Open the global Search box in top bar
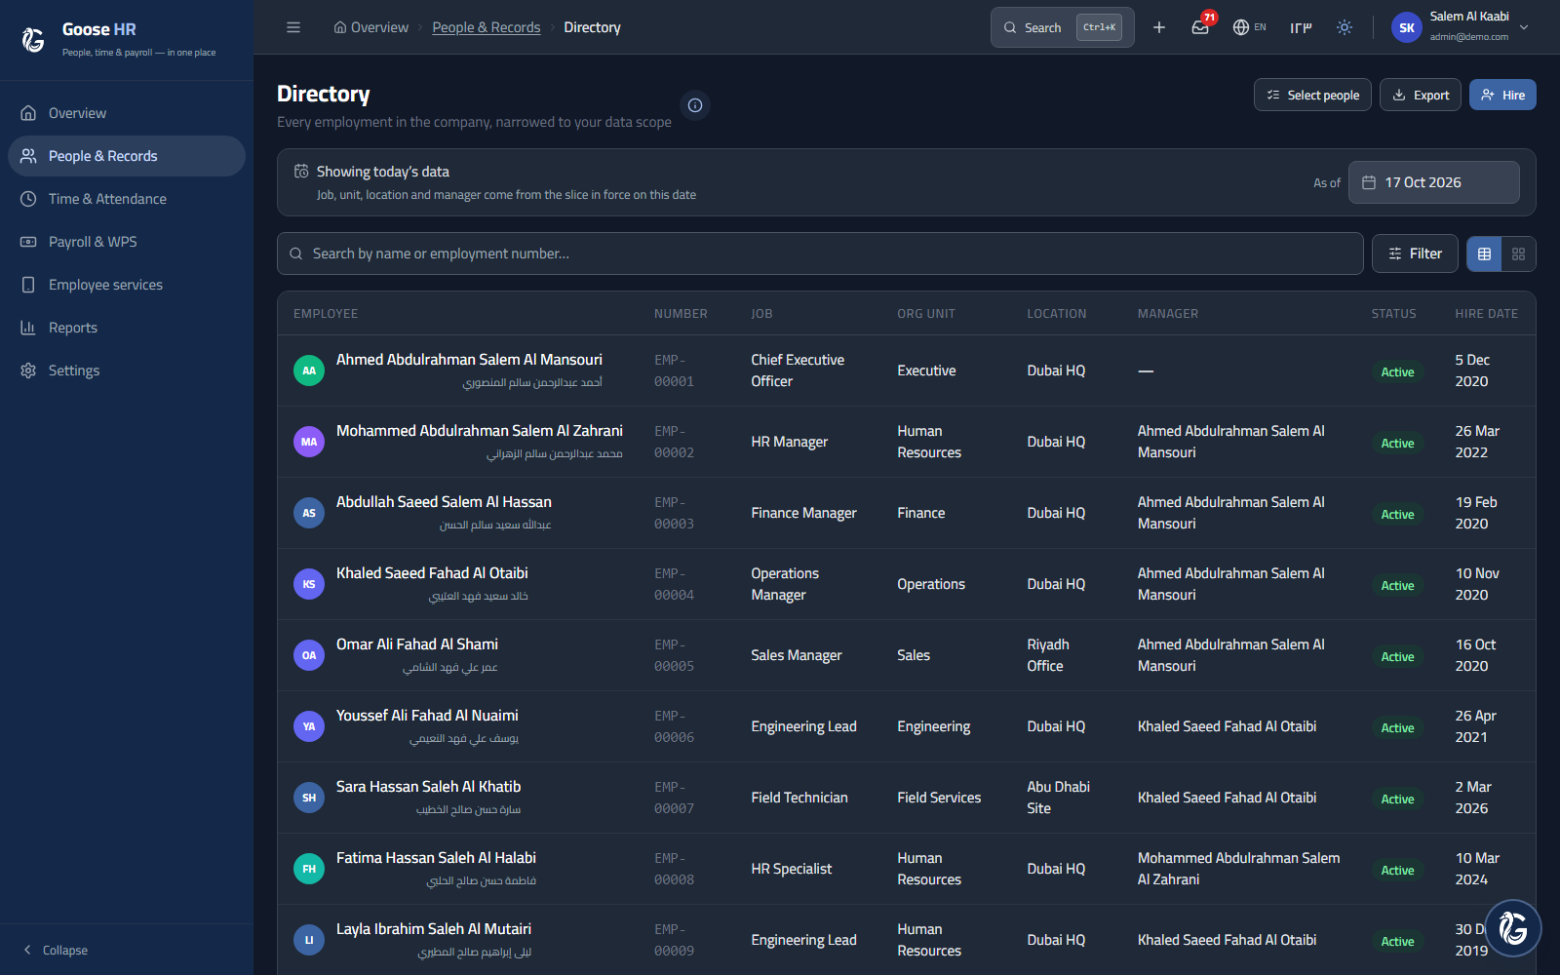The height and width of the screenshot is (975, 1560). (1063, 27)
